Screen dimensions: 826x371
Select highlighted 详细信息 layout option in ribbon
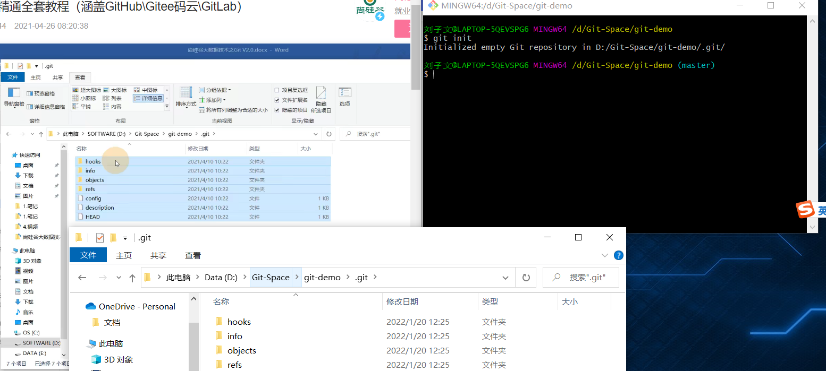pos(148,98)
